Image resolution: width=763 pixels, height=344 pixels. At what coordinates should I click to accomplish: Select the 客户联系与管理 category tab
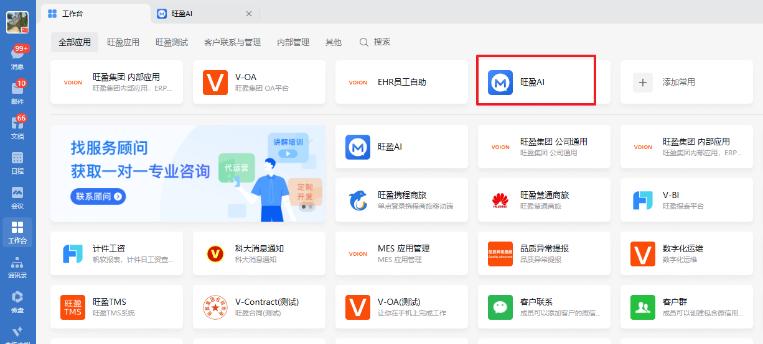pos(232,42)
